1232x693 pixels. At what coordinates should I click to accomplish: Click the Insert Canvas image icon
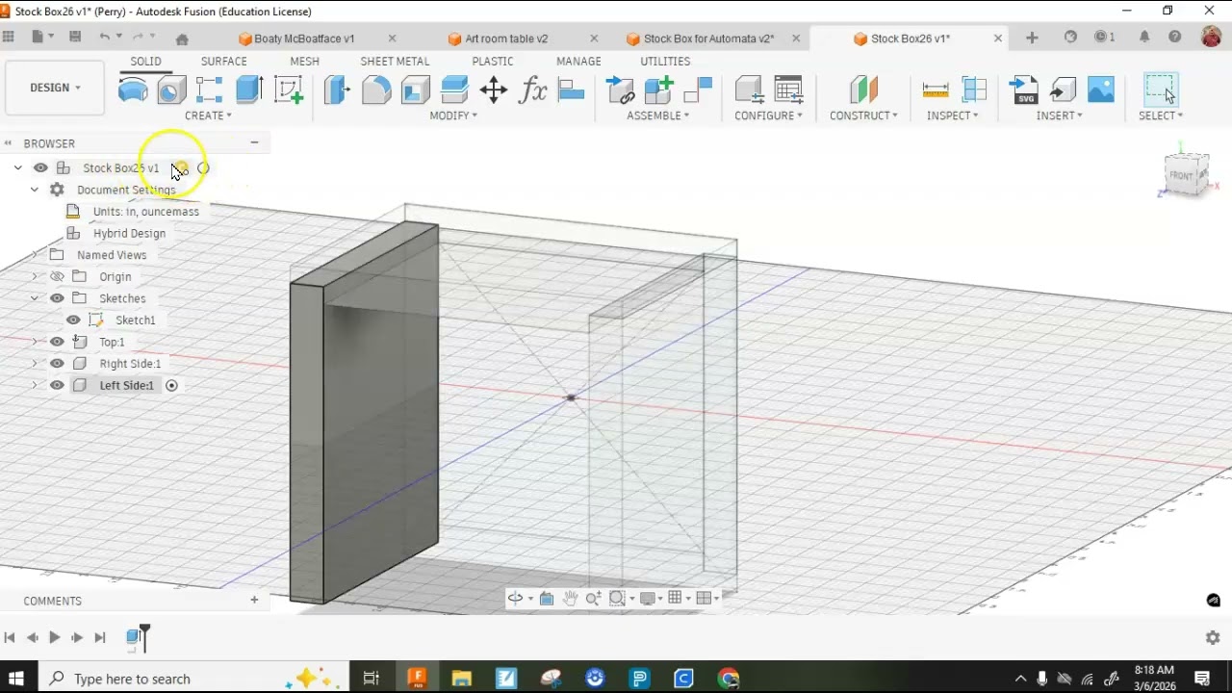click(1101, 90)
